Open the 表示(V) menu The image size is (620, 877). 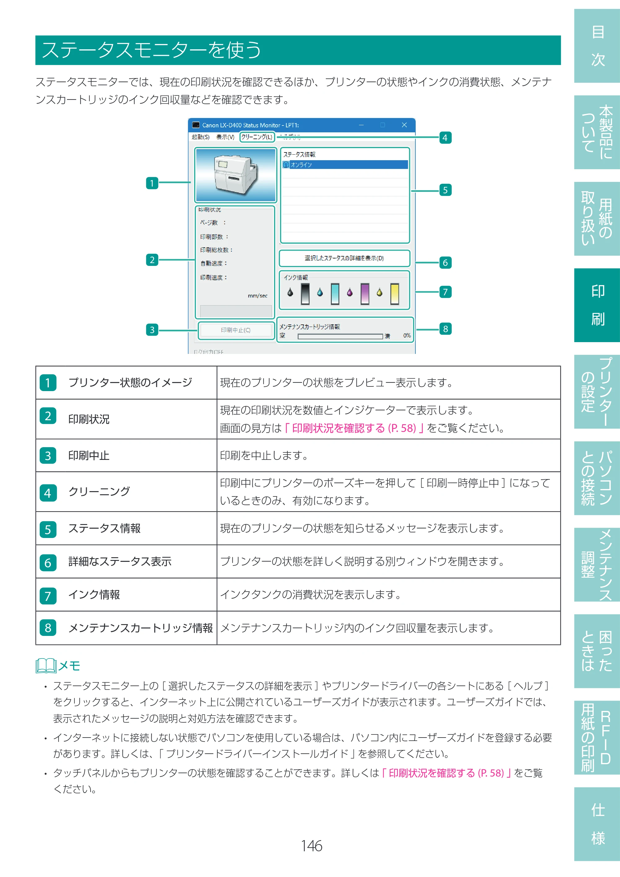click(225, 137)
